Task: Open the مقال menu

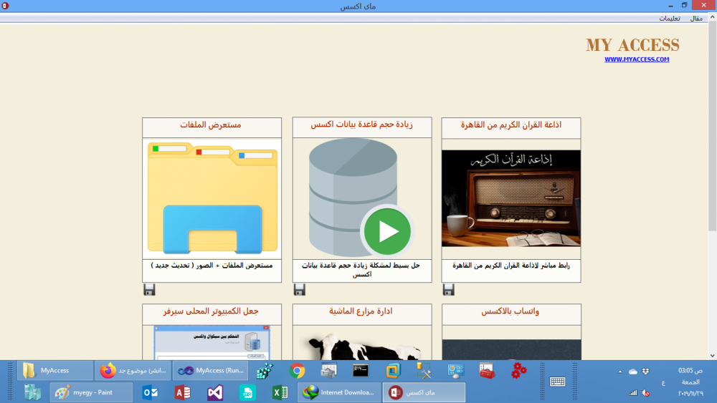Action: tap(696, 19)
